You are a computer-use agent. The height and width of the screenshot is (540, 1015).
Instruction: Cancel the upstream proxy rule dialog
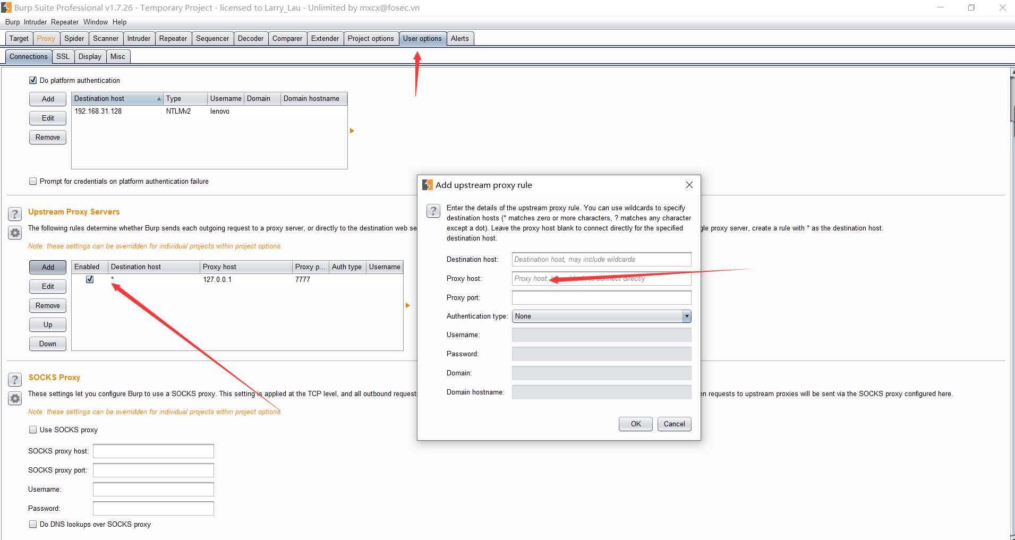[675, 424]
